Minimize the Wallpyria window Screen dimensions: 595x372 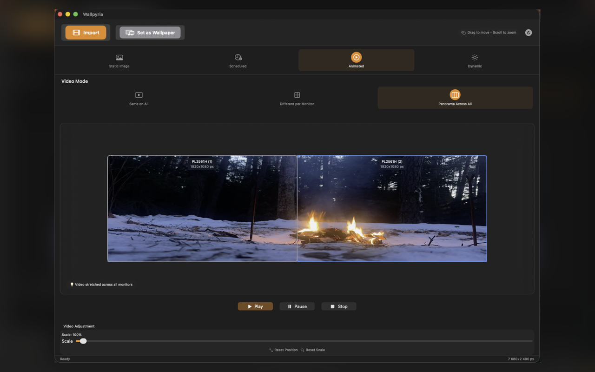tap(68, 14)
